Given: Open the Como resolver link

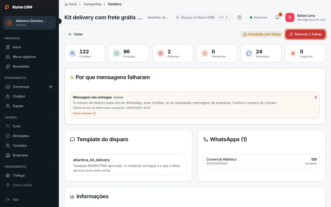Looking at the screenshot, I should click(85, 113).
